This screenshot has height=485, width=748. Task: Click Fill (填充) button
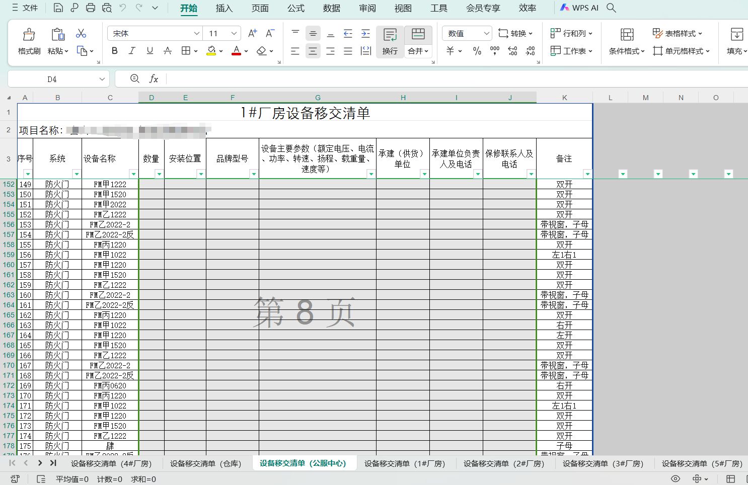736,41
